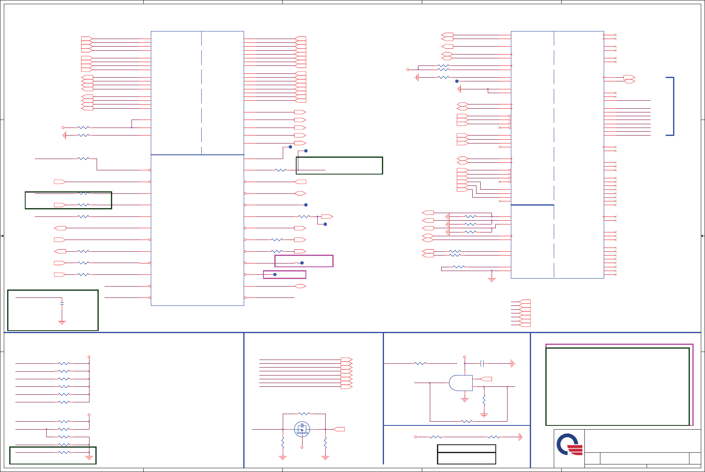Image resolution: width=705 pixels, height=472 pixels.
Task: Click test point in larger magenta box
Action: click(302, 263)
